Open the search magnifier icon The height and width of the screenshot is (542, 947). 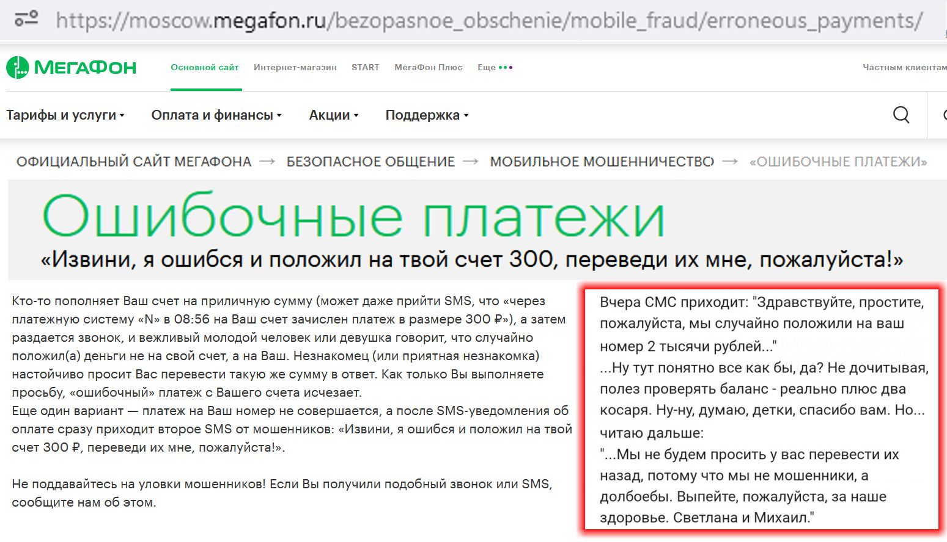tap(901, 115)
